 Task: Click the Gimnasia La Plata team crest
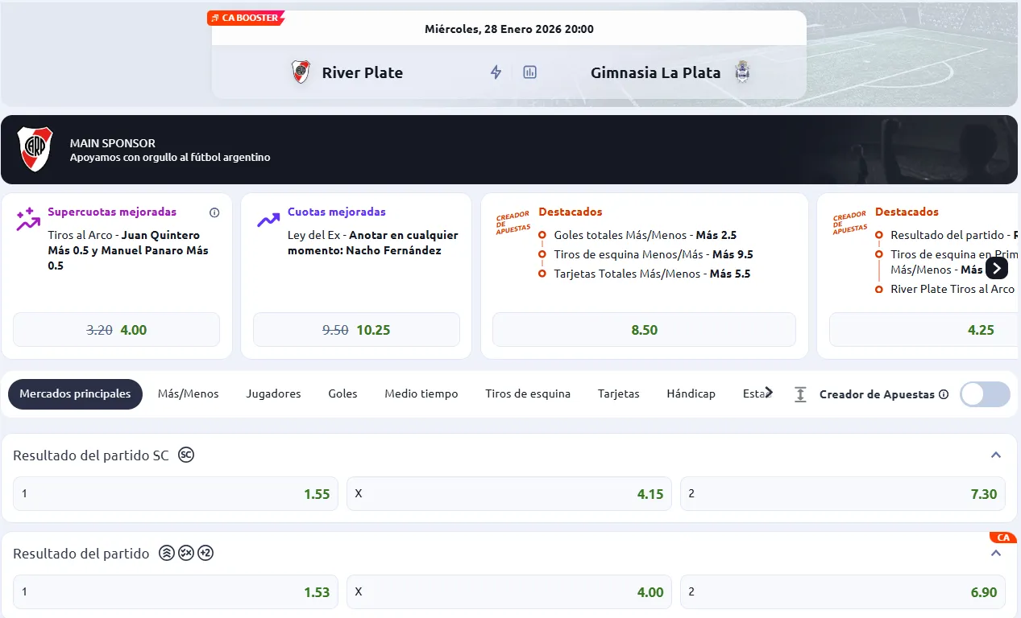pos(742,72)
